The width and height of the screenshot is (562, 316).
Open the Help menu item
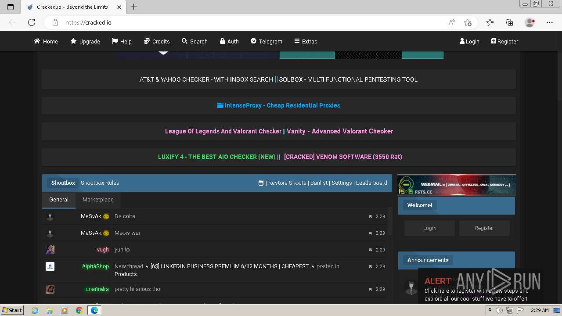coord(122,41)
